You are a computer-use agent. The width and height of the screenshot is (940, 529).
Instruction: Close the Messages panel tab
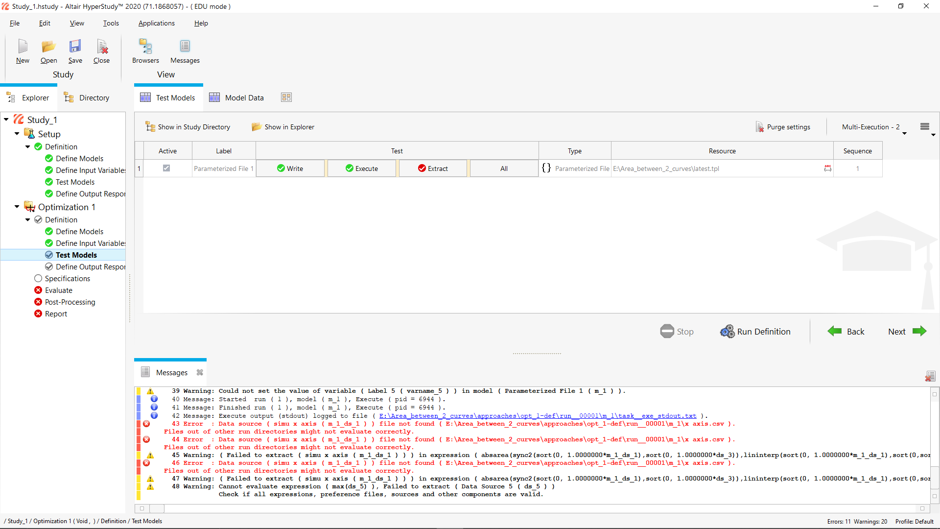(200, 372)
